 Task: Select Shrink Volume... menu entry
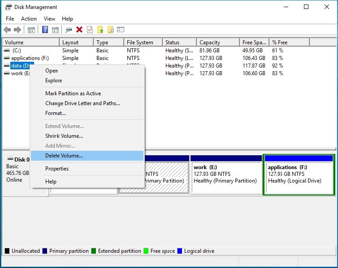click(87, 136)
